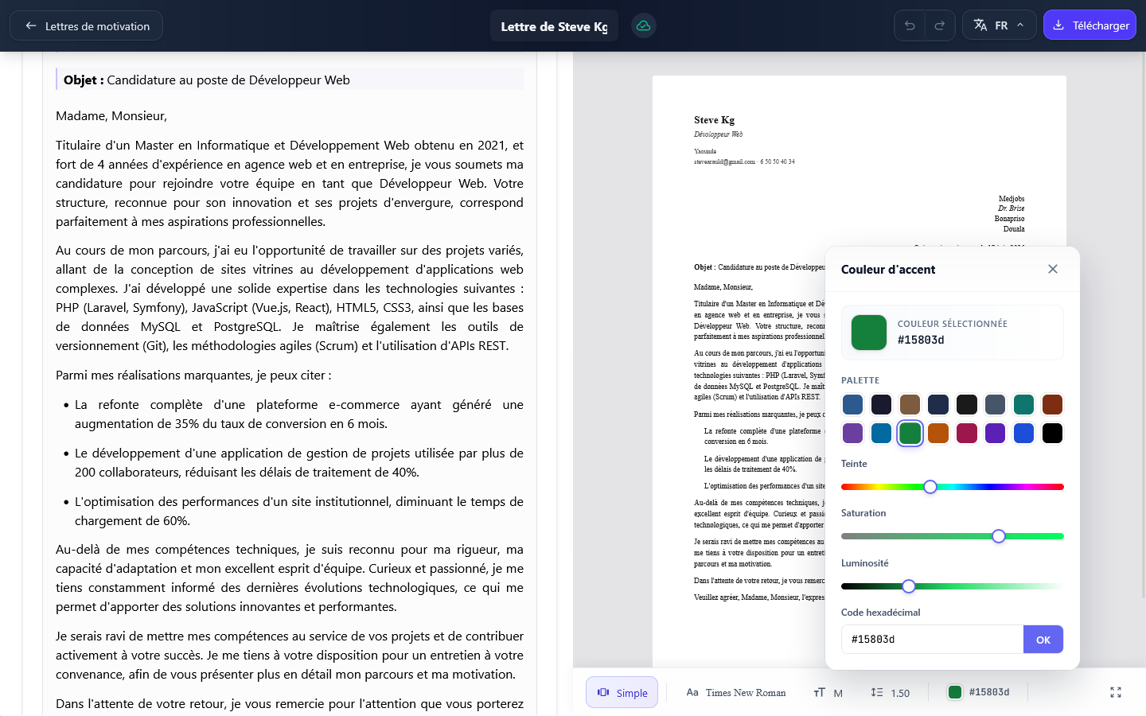1146x716 pixels.
Task: Confirm hex code with OK button
Action: (1043, 639)
